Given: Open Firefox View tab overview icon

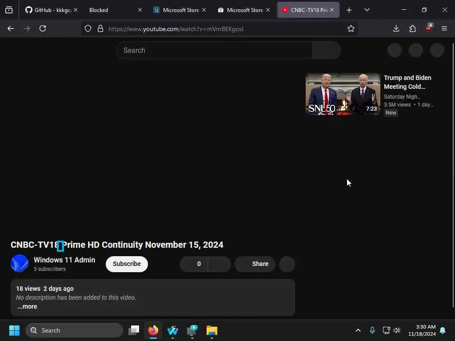Looking at the screenshot, I should 9,10.
